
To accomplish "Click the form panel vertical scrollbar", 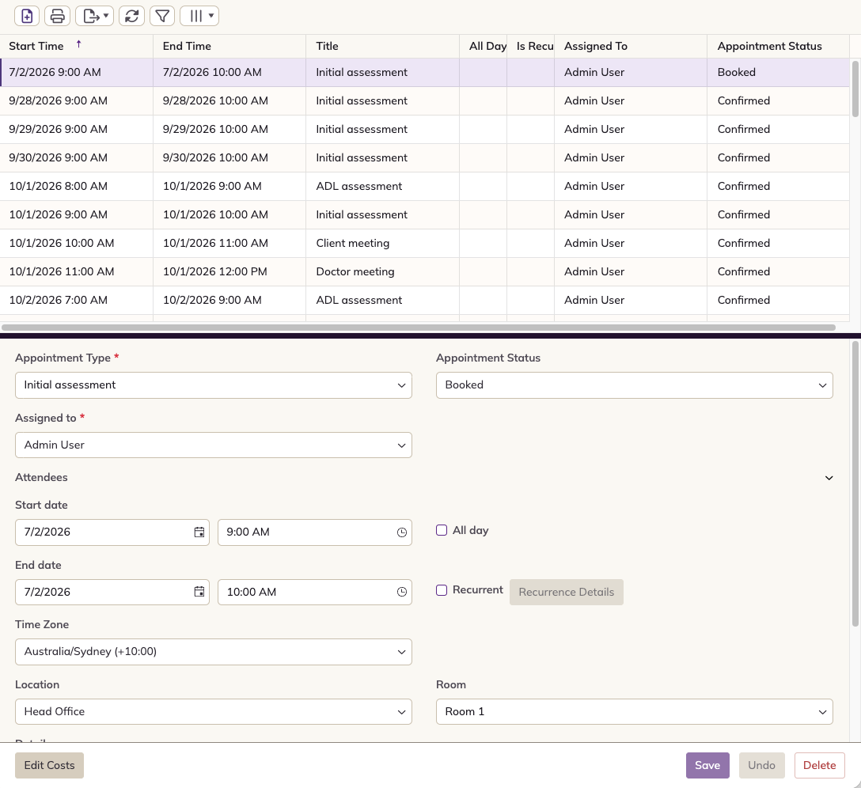I will tap(855, 483).
